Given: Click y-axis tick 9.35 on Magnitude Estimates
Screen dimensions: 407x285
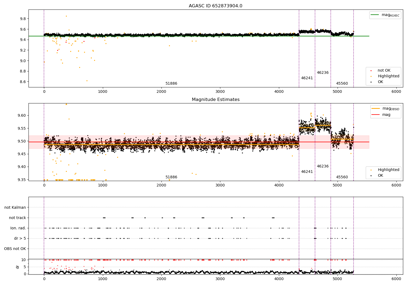Looking at the screenshot, I should click(x=22, y=180).
